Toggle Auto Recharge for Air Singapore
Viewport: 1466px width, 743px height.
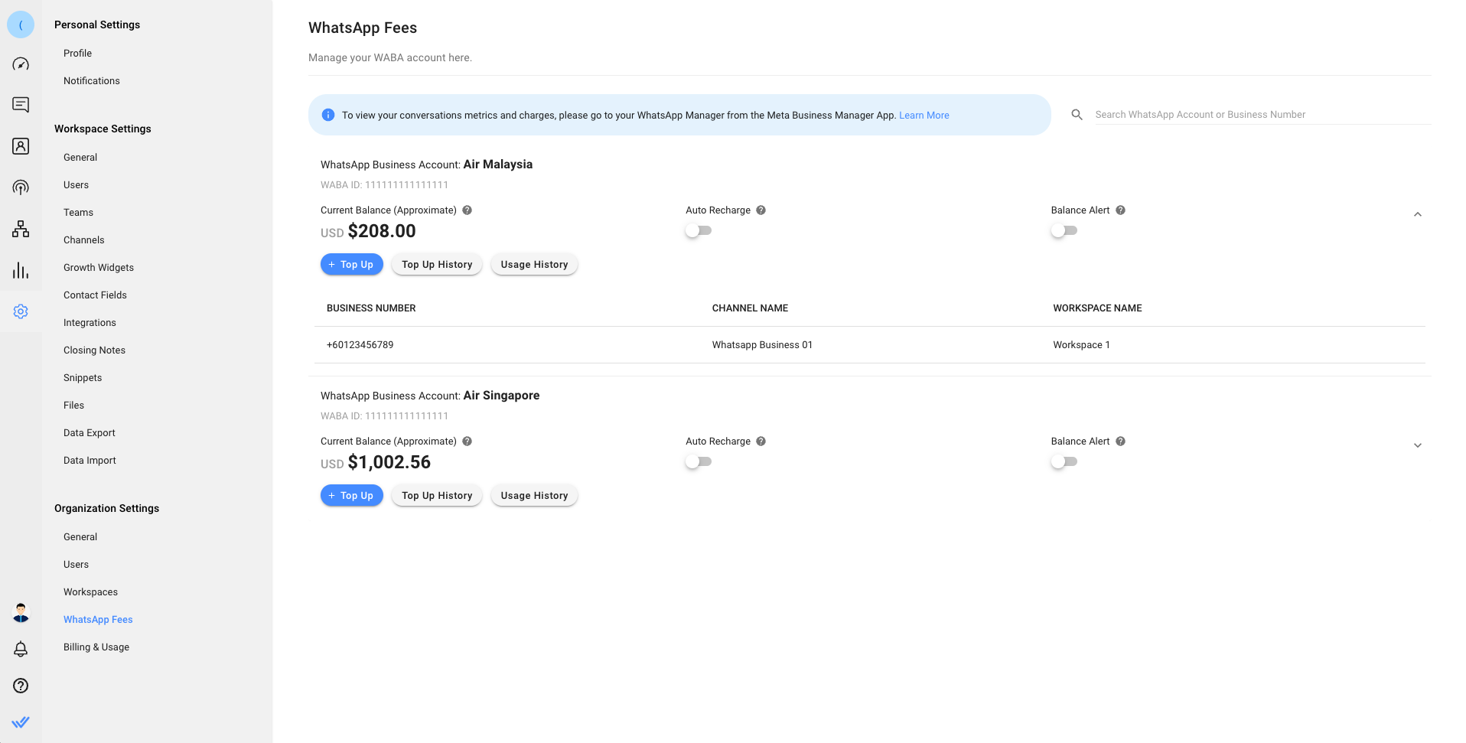click(699, 461)
